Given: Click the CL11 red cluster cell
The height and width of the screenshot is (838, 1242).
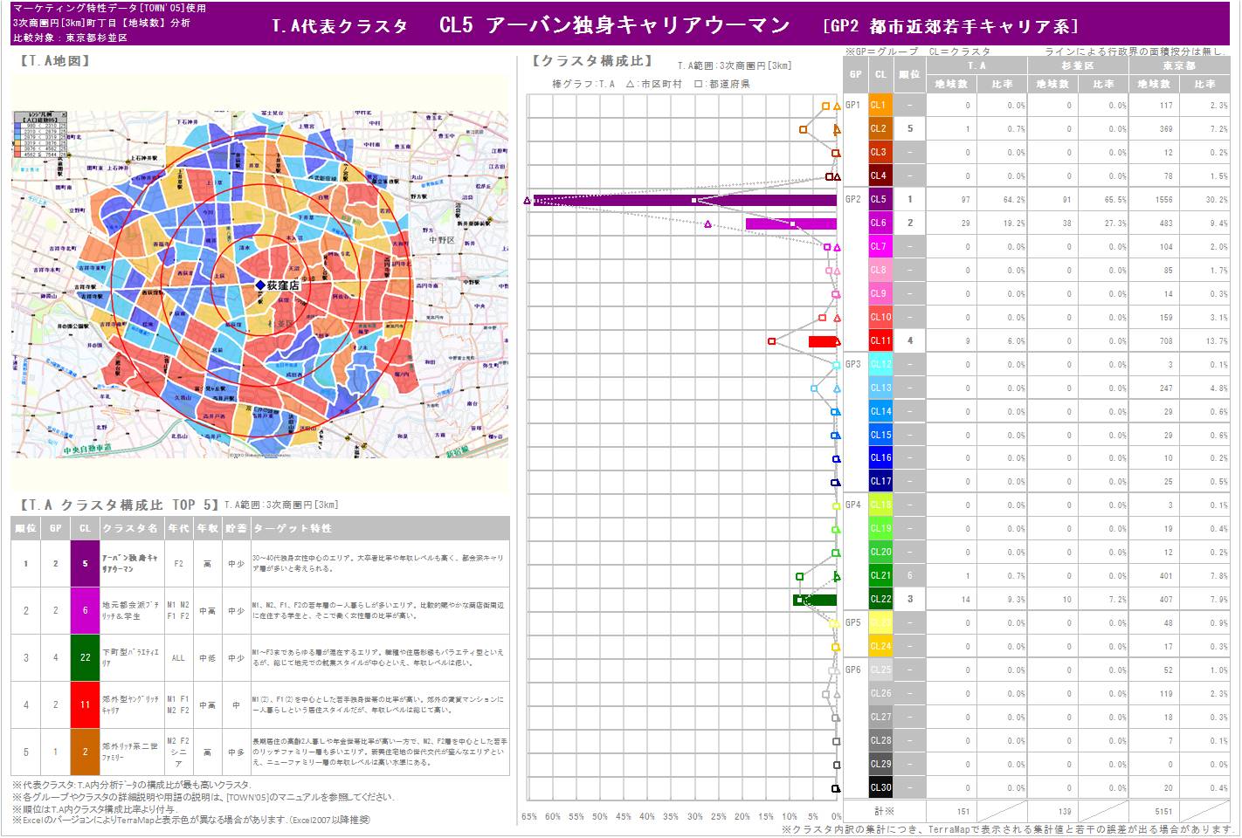Looking at the screenshot, I should tap(880, 340).
